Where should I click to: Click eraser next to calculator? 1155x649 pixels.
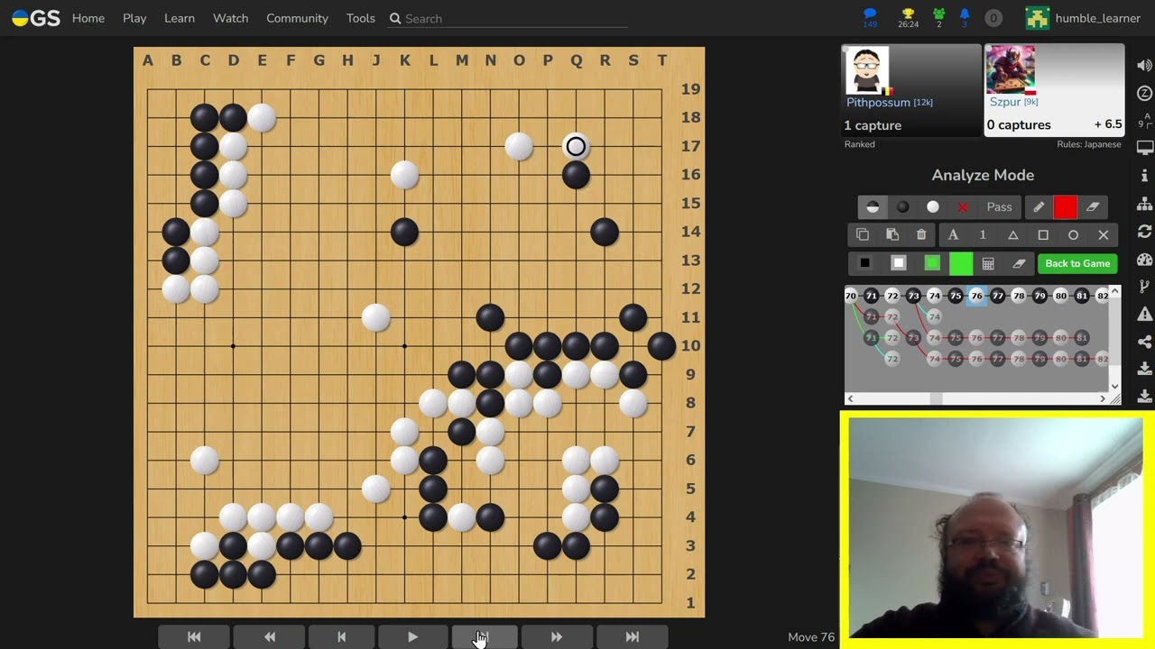click(1019, 263)
